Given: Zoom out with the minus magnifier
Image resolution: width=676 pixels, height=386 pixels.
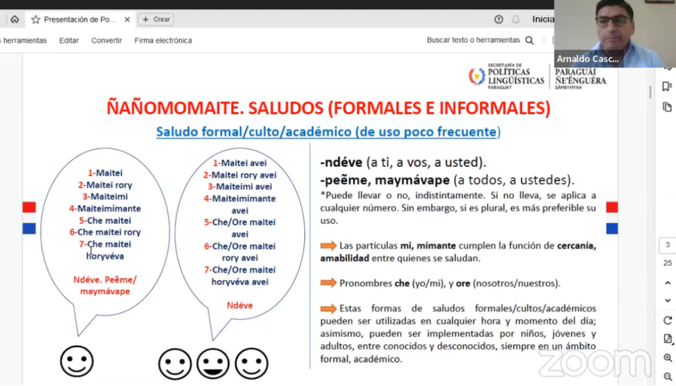Looking at the screenshot, I should pyautogui.click(x=667, y=377).
